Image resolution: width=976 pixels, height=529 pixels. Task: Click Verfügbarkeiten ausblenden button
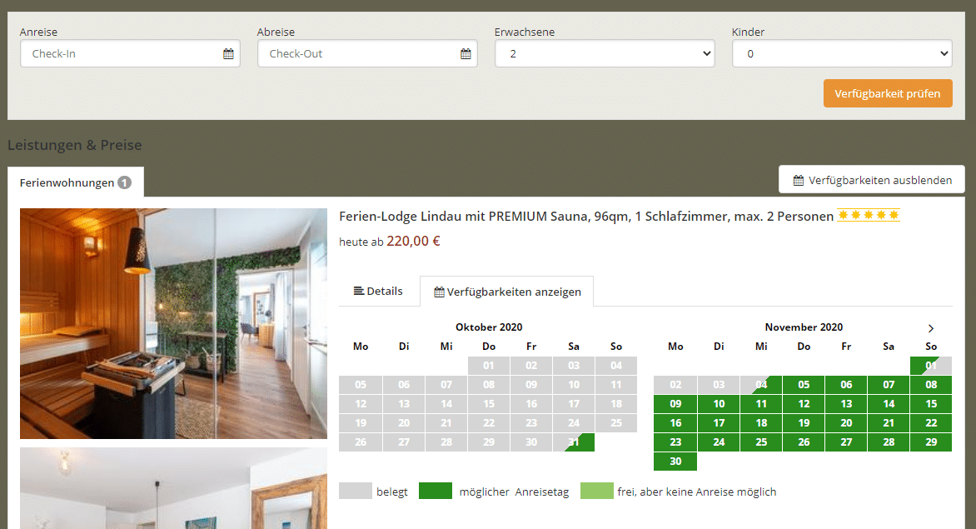871,180
